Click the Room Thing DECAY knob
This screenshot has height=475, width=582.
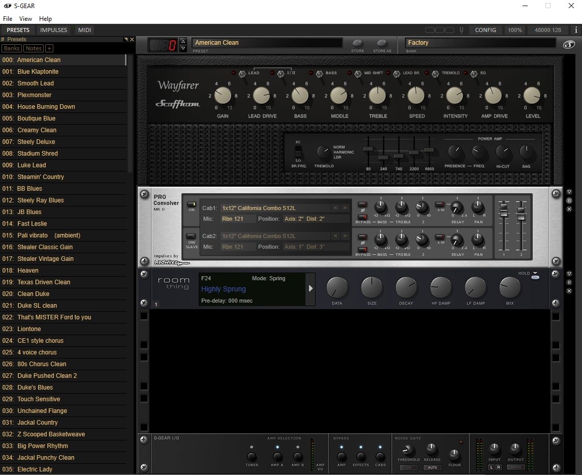click(406, 288)
